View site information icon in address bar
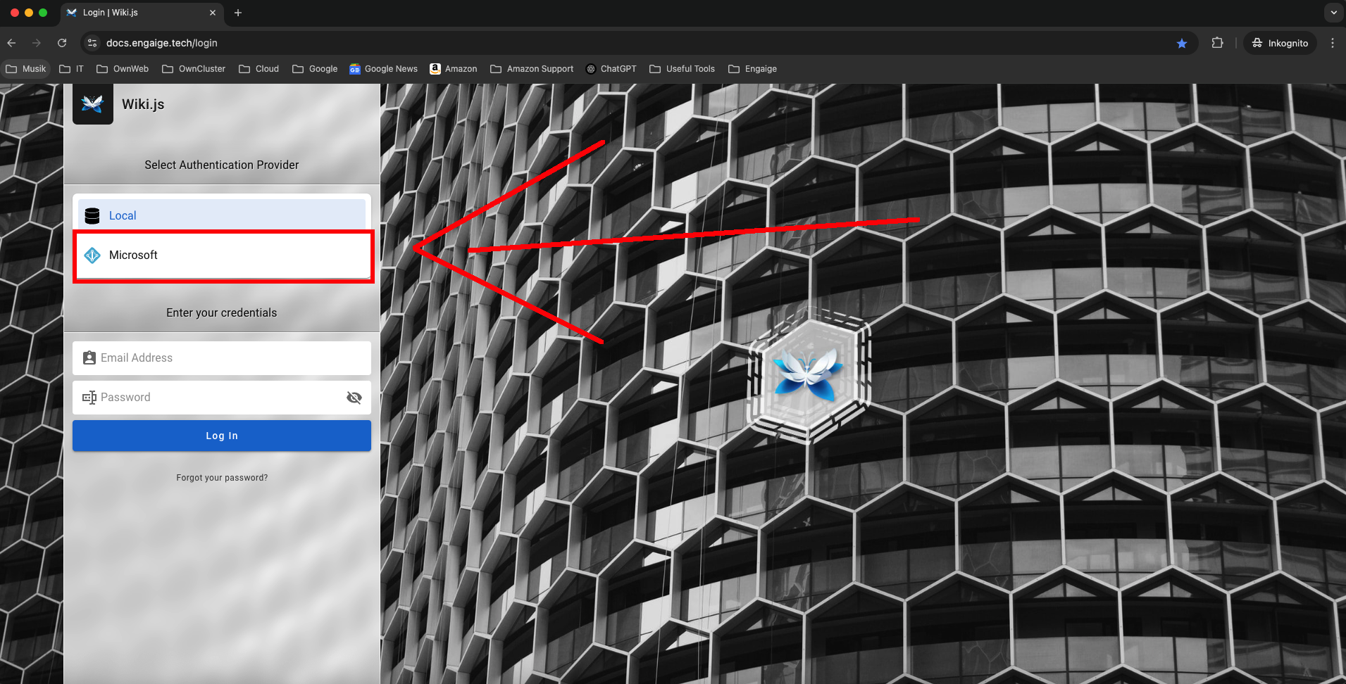Image resolution: width=1346 pixels, height=684 pixels. tap(92, 43)
